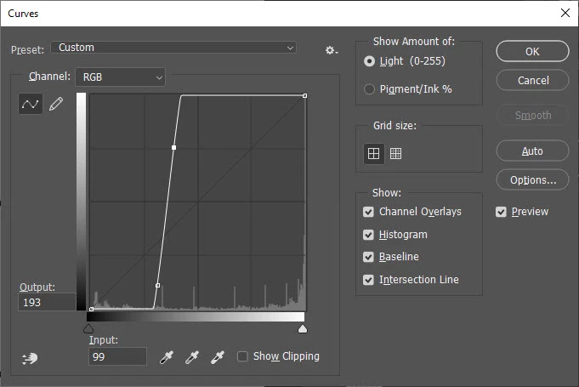
Task: Open the Channel dropdown set to RGB
Action: [x=121, y=77]
